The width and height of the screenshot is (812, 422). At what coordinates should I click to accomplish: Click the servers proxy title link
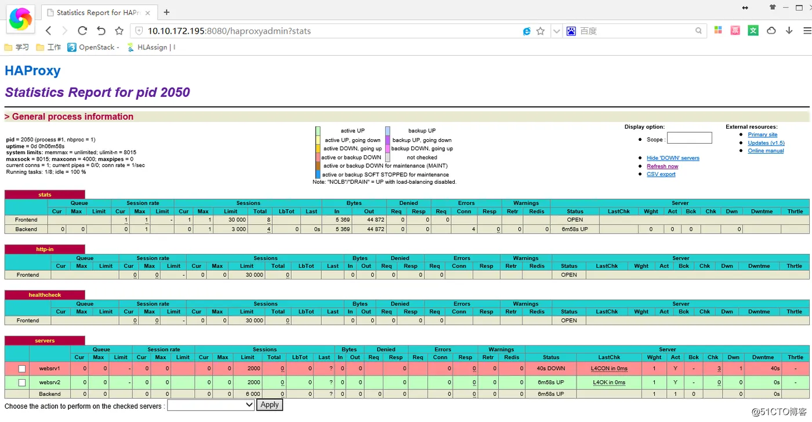pos(45,341)
